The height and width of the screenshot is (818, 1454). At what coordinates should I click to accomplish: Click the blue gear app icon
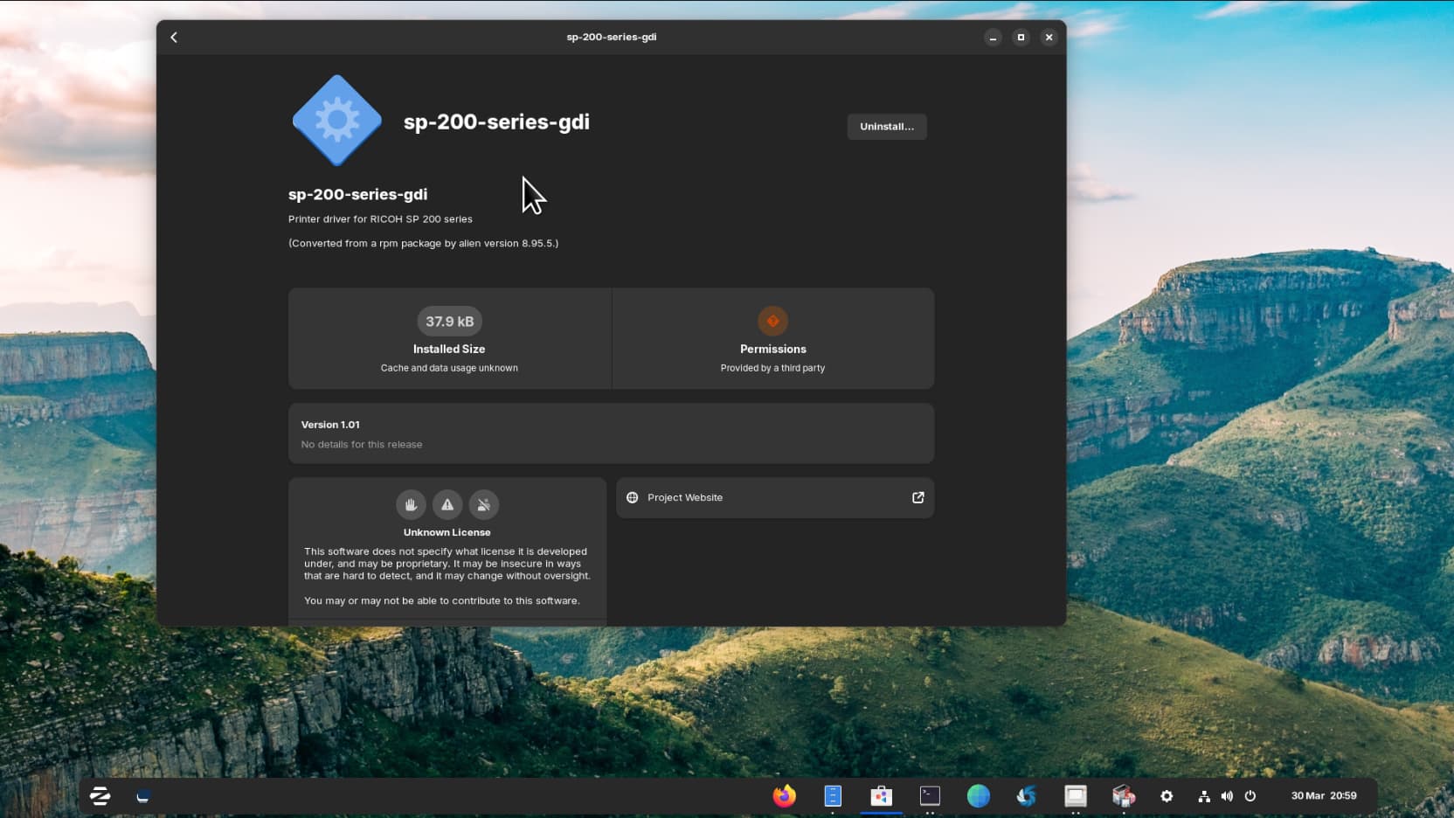(337, 121)
